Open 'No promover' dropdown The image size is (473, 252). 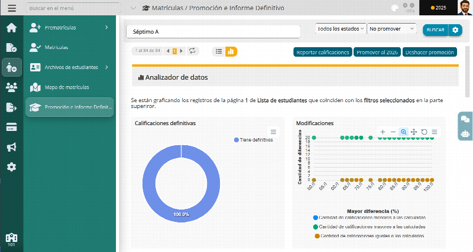pyautogui.click(x=391, y=28)
